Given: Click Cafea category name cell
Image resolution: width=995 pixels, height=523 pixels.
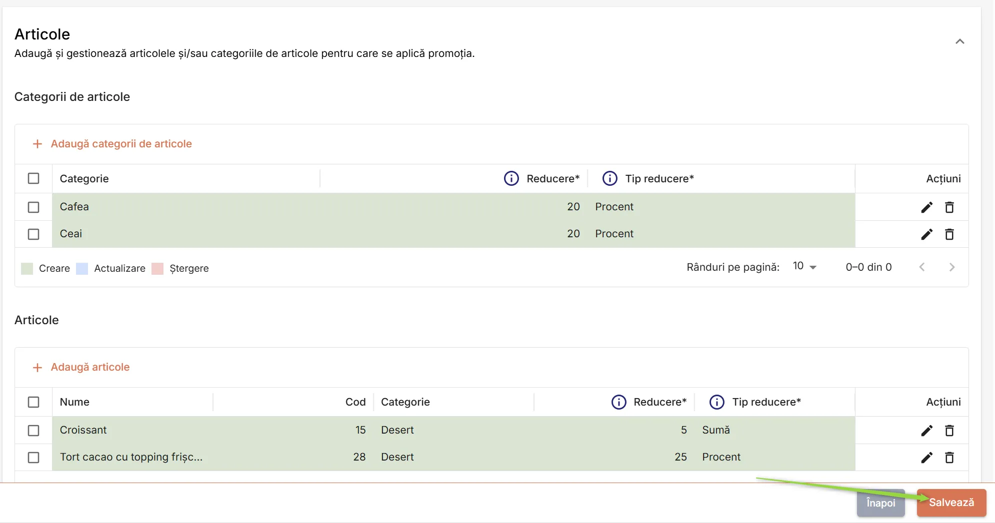Looking at the screenshot, I should [x=74, y=207].
